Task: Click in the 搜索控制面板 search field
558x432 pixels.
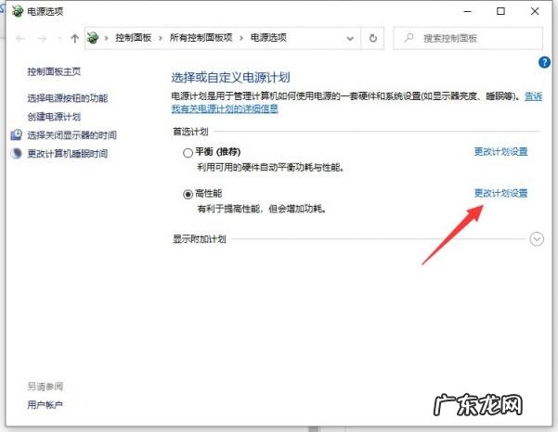Action: (468, 38)
